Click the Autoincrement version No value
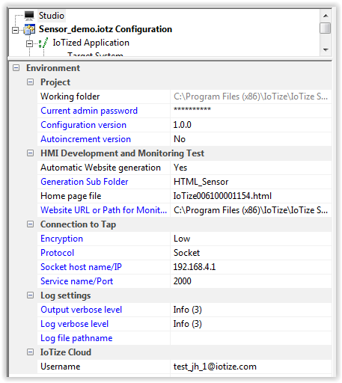Image resolution: width=342 pixels, height=383 pixels. pos(251,139)
